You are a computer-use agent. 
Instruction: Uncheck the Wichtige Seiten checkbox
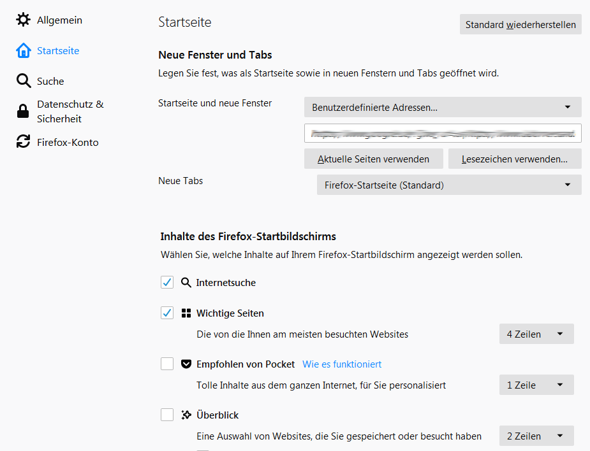(x=167, y=313)
